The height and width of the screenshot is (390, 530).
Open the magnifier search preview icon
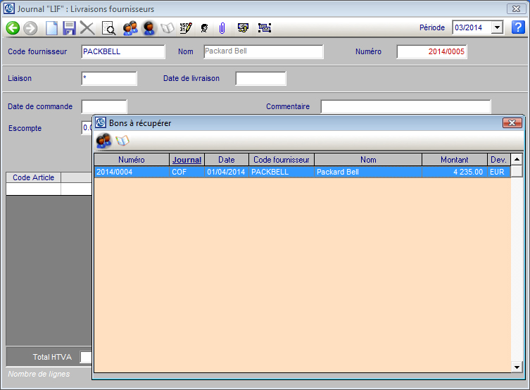[108, 28]
